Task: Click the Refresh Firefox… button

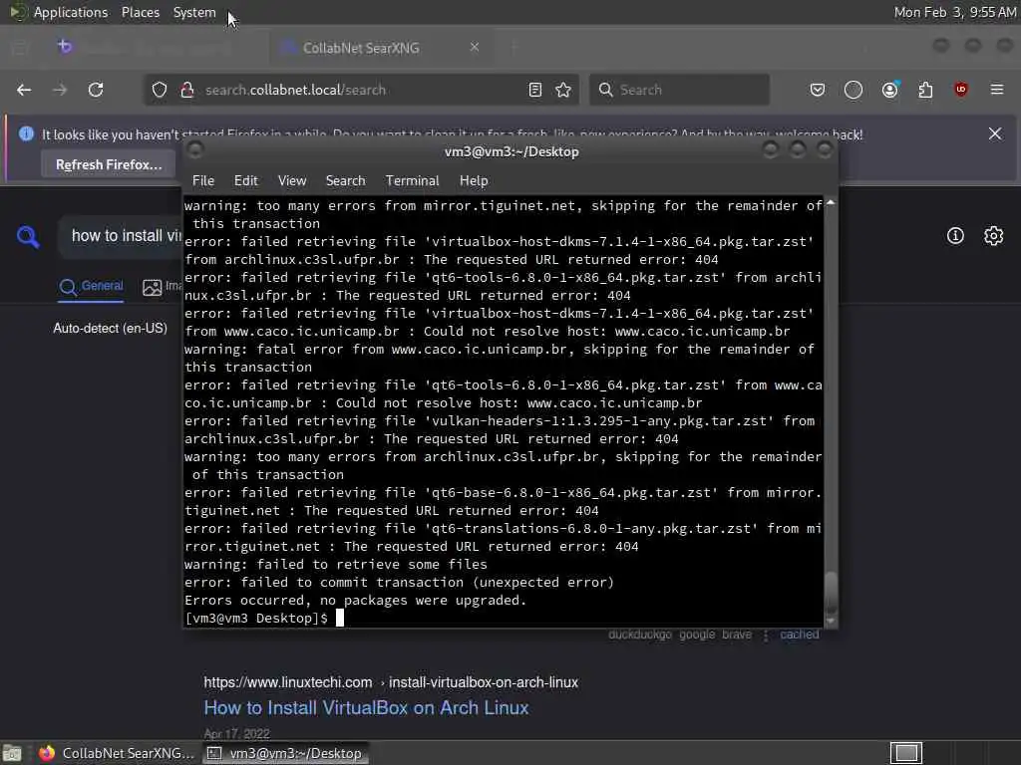Action: coord(109,164)
